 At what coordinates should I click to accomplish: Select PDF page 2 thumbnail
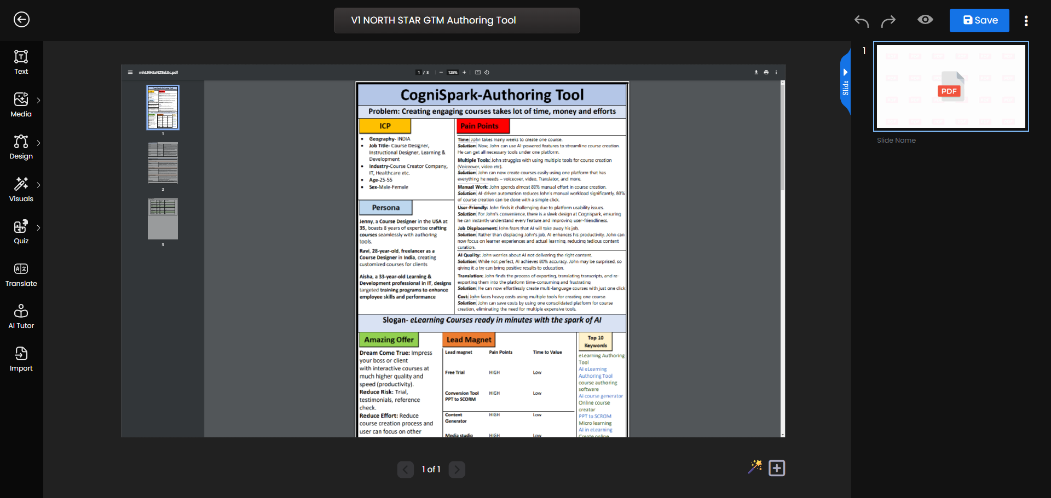pyautogui.click(x=163, y=163)
